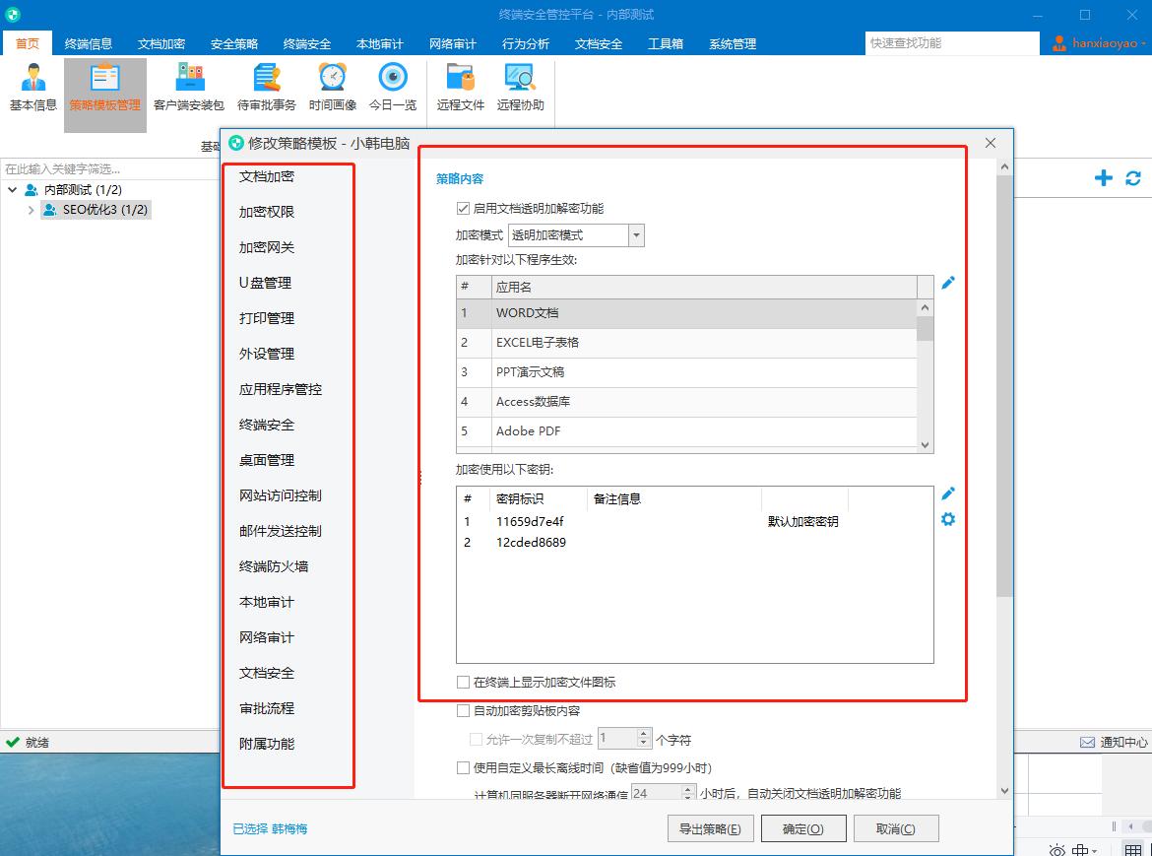Image resolution: width=1152 pixels, height=856 pixels.
Task: Click the app logo in title bar
Action: [13, 14]
